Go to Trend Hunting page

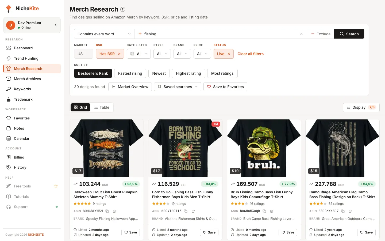point(32,58)
